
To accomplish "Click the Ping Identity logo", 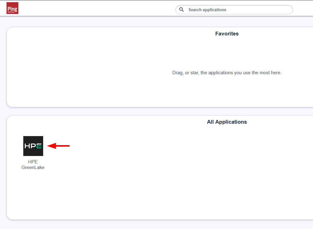I will point(12,8).
